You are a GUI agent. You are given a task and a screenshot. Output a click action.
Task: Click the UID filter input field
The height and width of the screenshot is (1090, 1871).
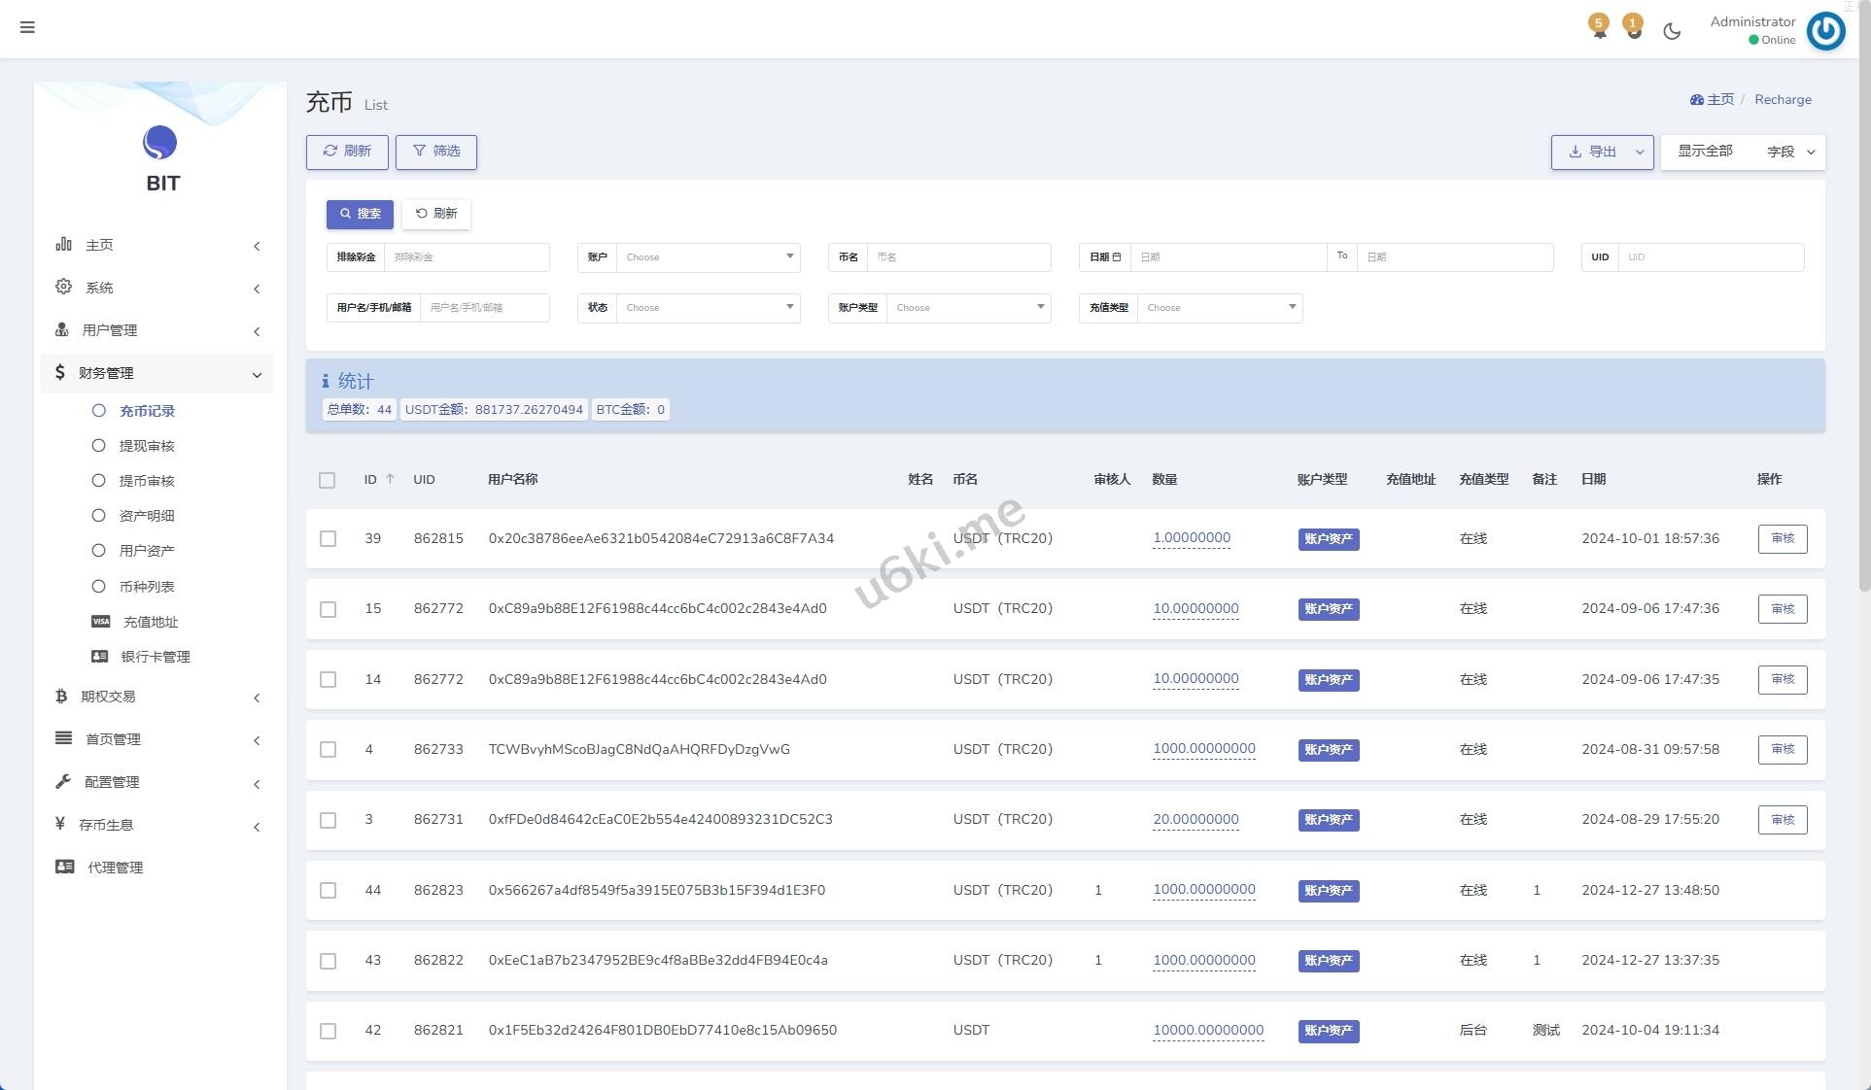[1711, 257]
